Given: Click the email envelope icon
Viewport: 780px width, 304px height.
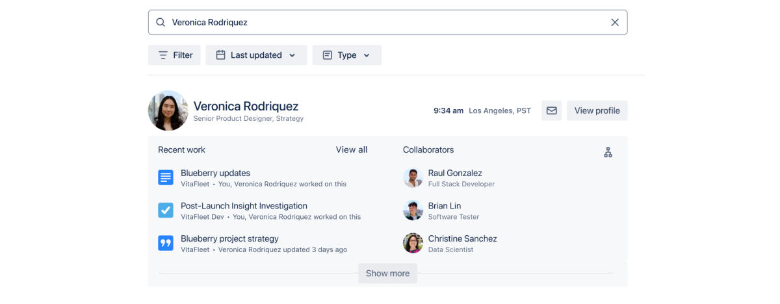Looking at the screenshot, I should [551, 110].
